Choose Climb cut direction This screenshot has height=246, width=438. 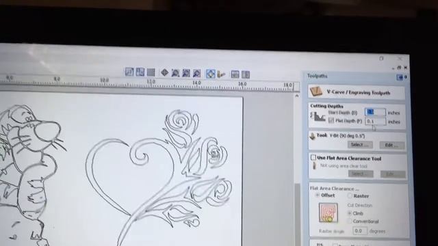[x=350, y=213]
